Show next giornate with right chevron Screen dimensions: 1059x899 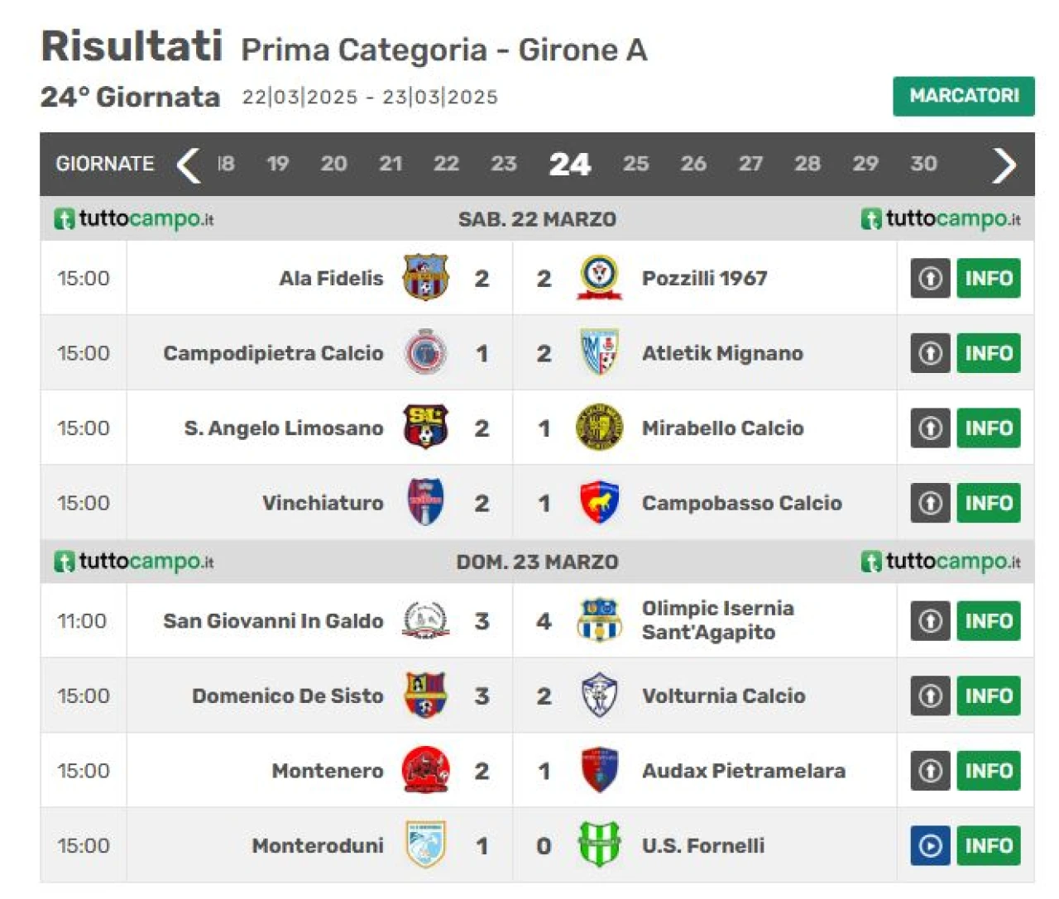coord(1004,164)
